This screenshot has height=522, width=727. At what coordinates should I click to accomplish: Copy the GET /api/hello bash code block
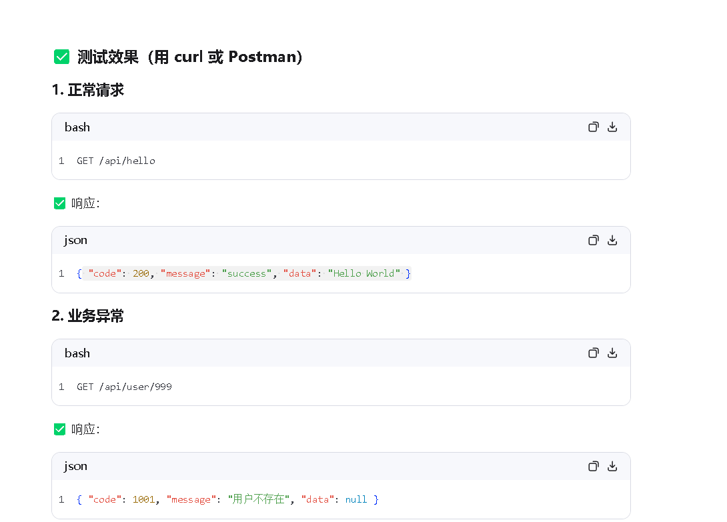[x=594, y=127]
